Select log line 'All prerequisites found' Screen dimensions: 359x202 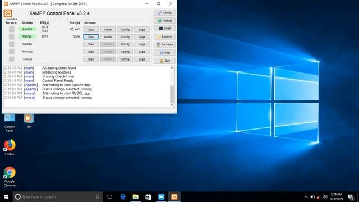coord(59,68)
